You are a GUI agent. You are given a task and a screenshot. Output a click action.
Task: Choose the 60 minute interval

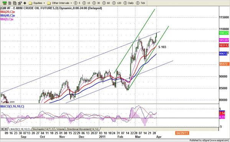coord(106,3)
